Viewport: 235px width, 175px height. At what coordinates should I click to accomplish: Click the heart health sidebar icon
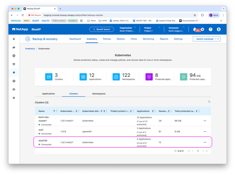click(14, 64)
